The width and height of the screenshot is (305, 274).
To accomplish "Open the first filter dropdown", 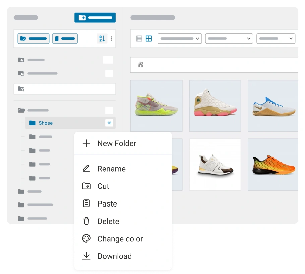I will click(x=180, y=39).
